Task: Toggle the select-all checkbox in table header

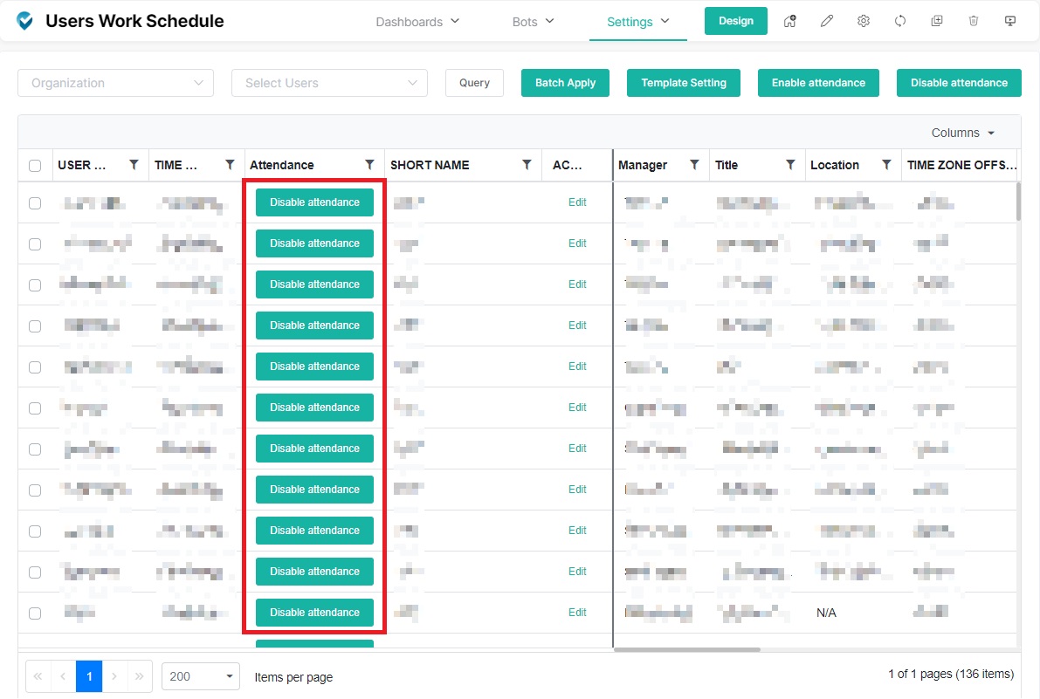Action: pos(35,165)
